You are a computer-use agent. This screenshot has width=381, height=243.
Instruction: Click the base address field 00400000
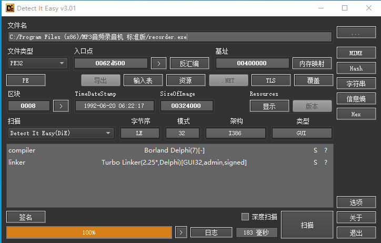(252, 63)
